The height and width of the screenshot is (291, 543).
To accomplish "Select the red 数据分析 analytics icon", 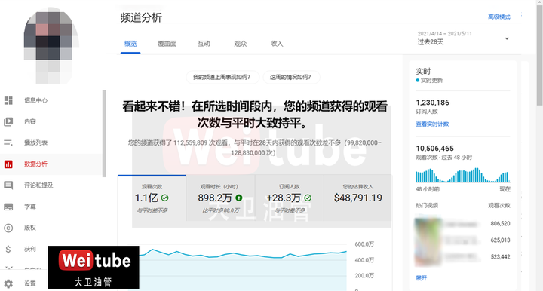I will tap(8, 164).
